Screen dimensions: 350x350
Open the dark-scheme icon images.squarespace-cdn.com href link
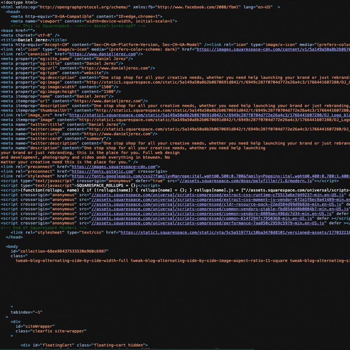click(273, 49)
